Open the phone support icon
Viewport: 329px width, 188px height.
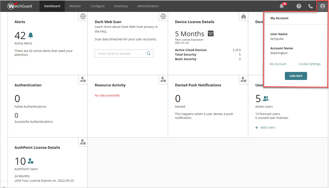click(310, 6)
